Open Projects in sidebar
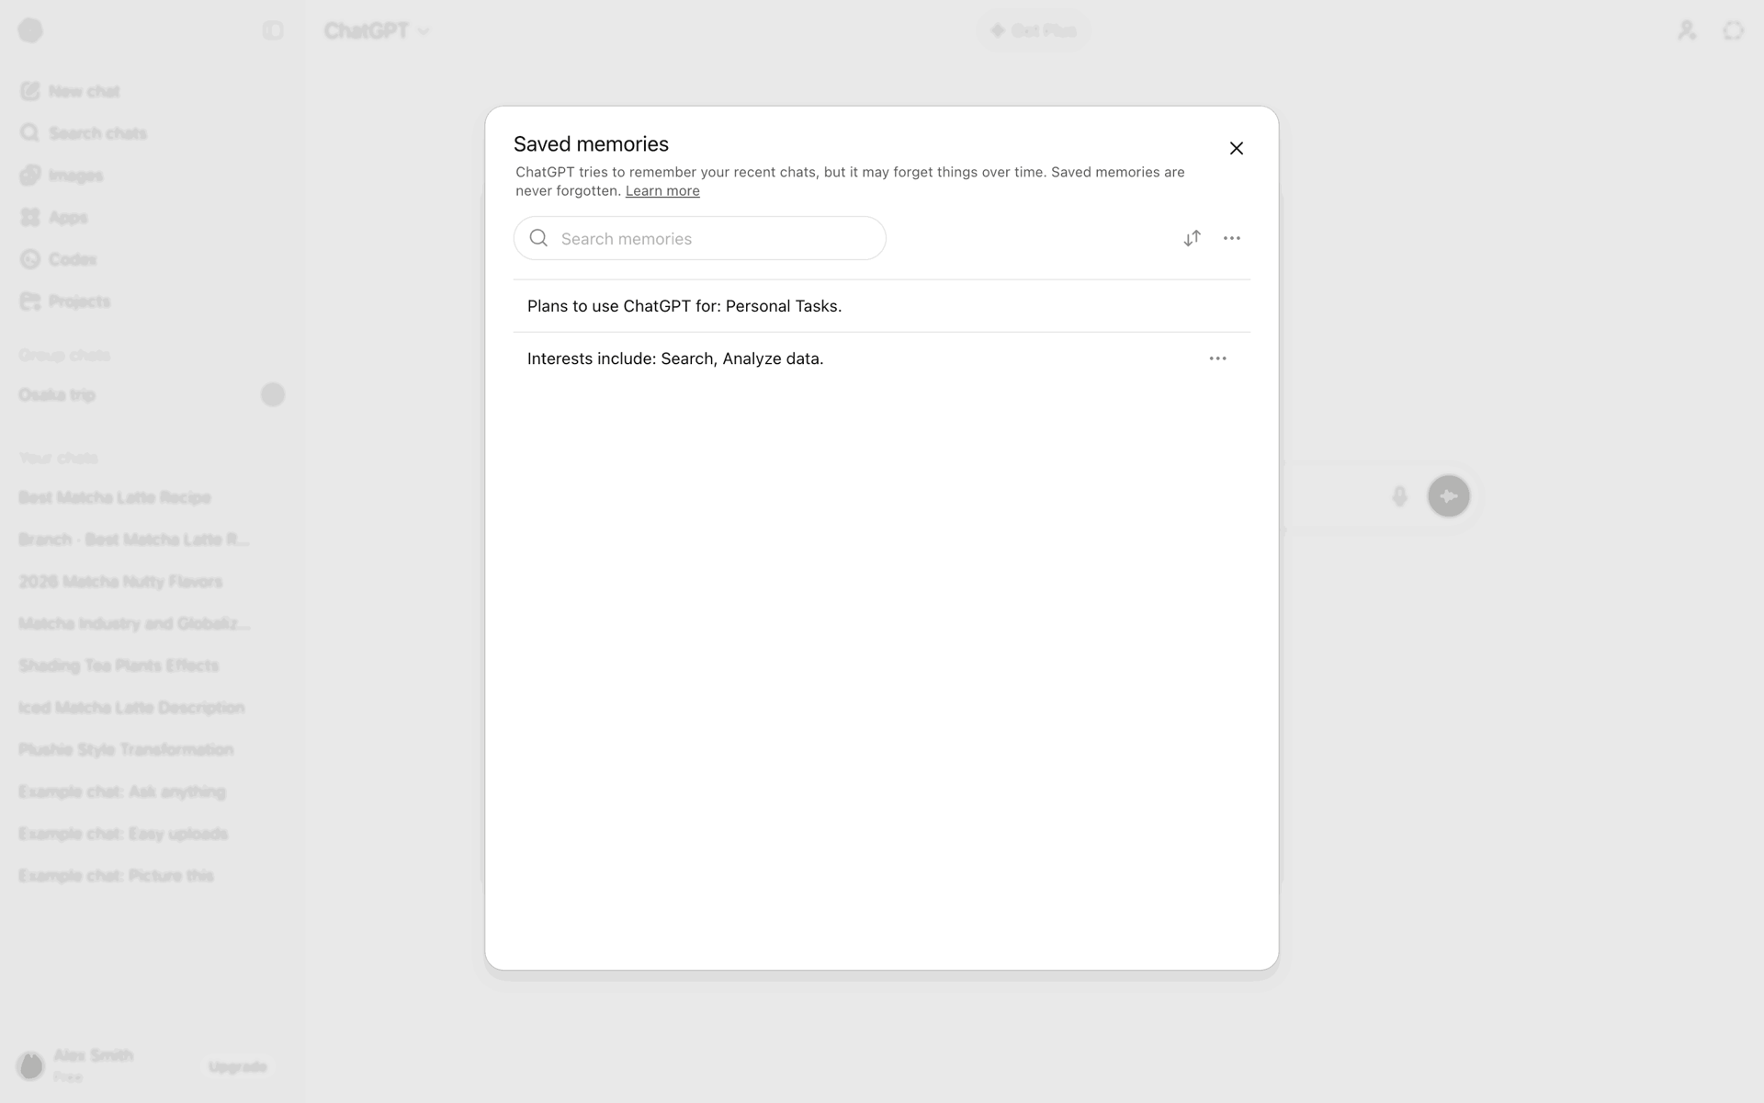1764x1103 pixels. [x=152, y=301]
